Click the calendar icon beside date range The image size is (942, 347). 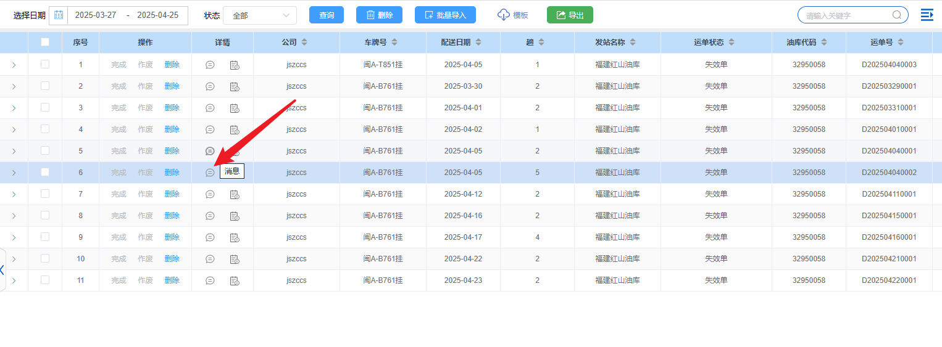(59, 15)
